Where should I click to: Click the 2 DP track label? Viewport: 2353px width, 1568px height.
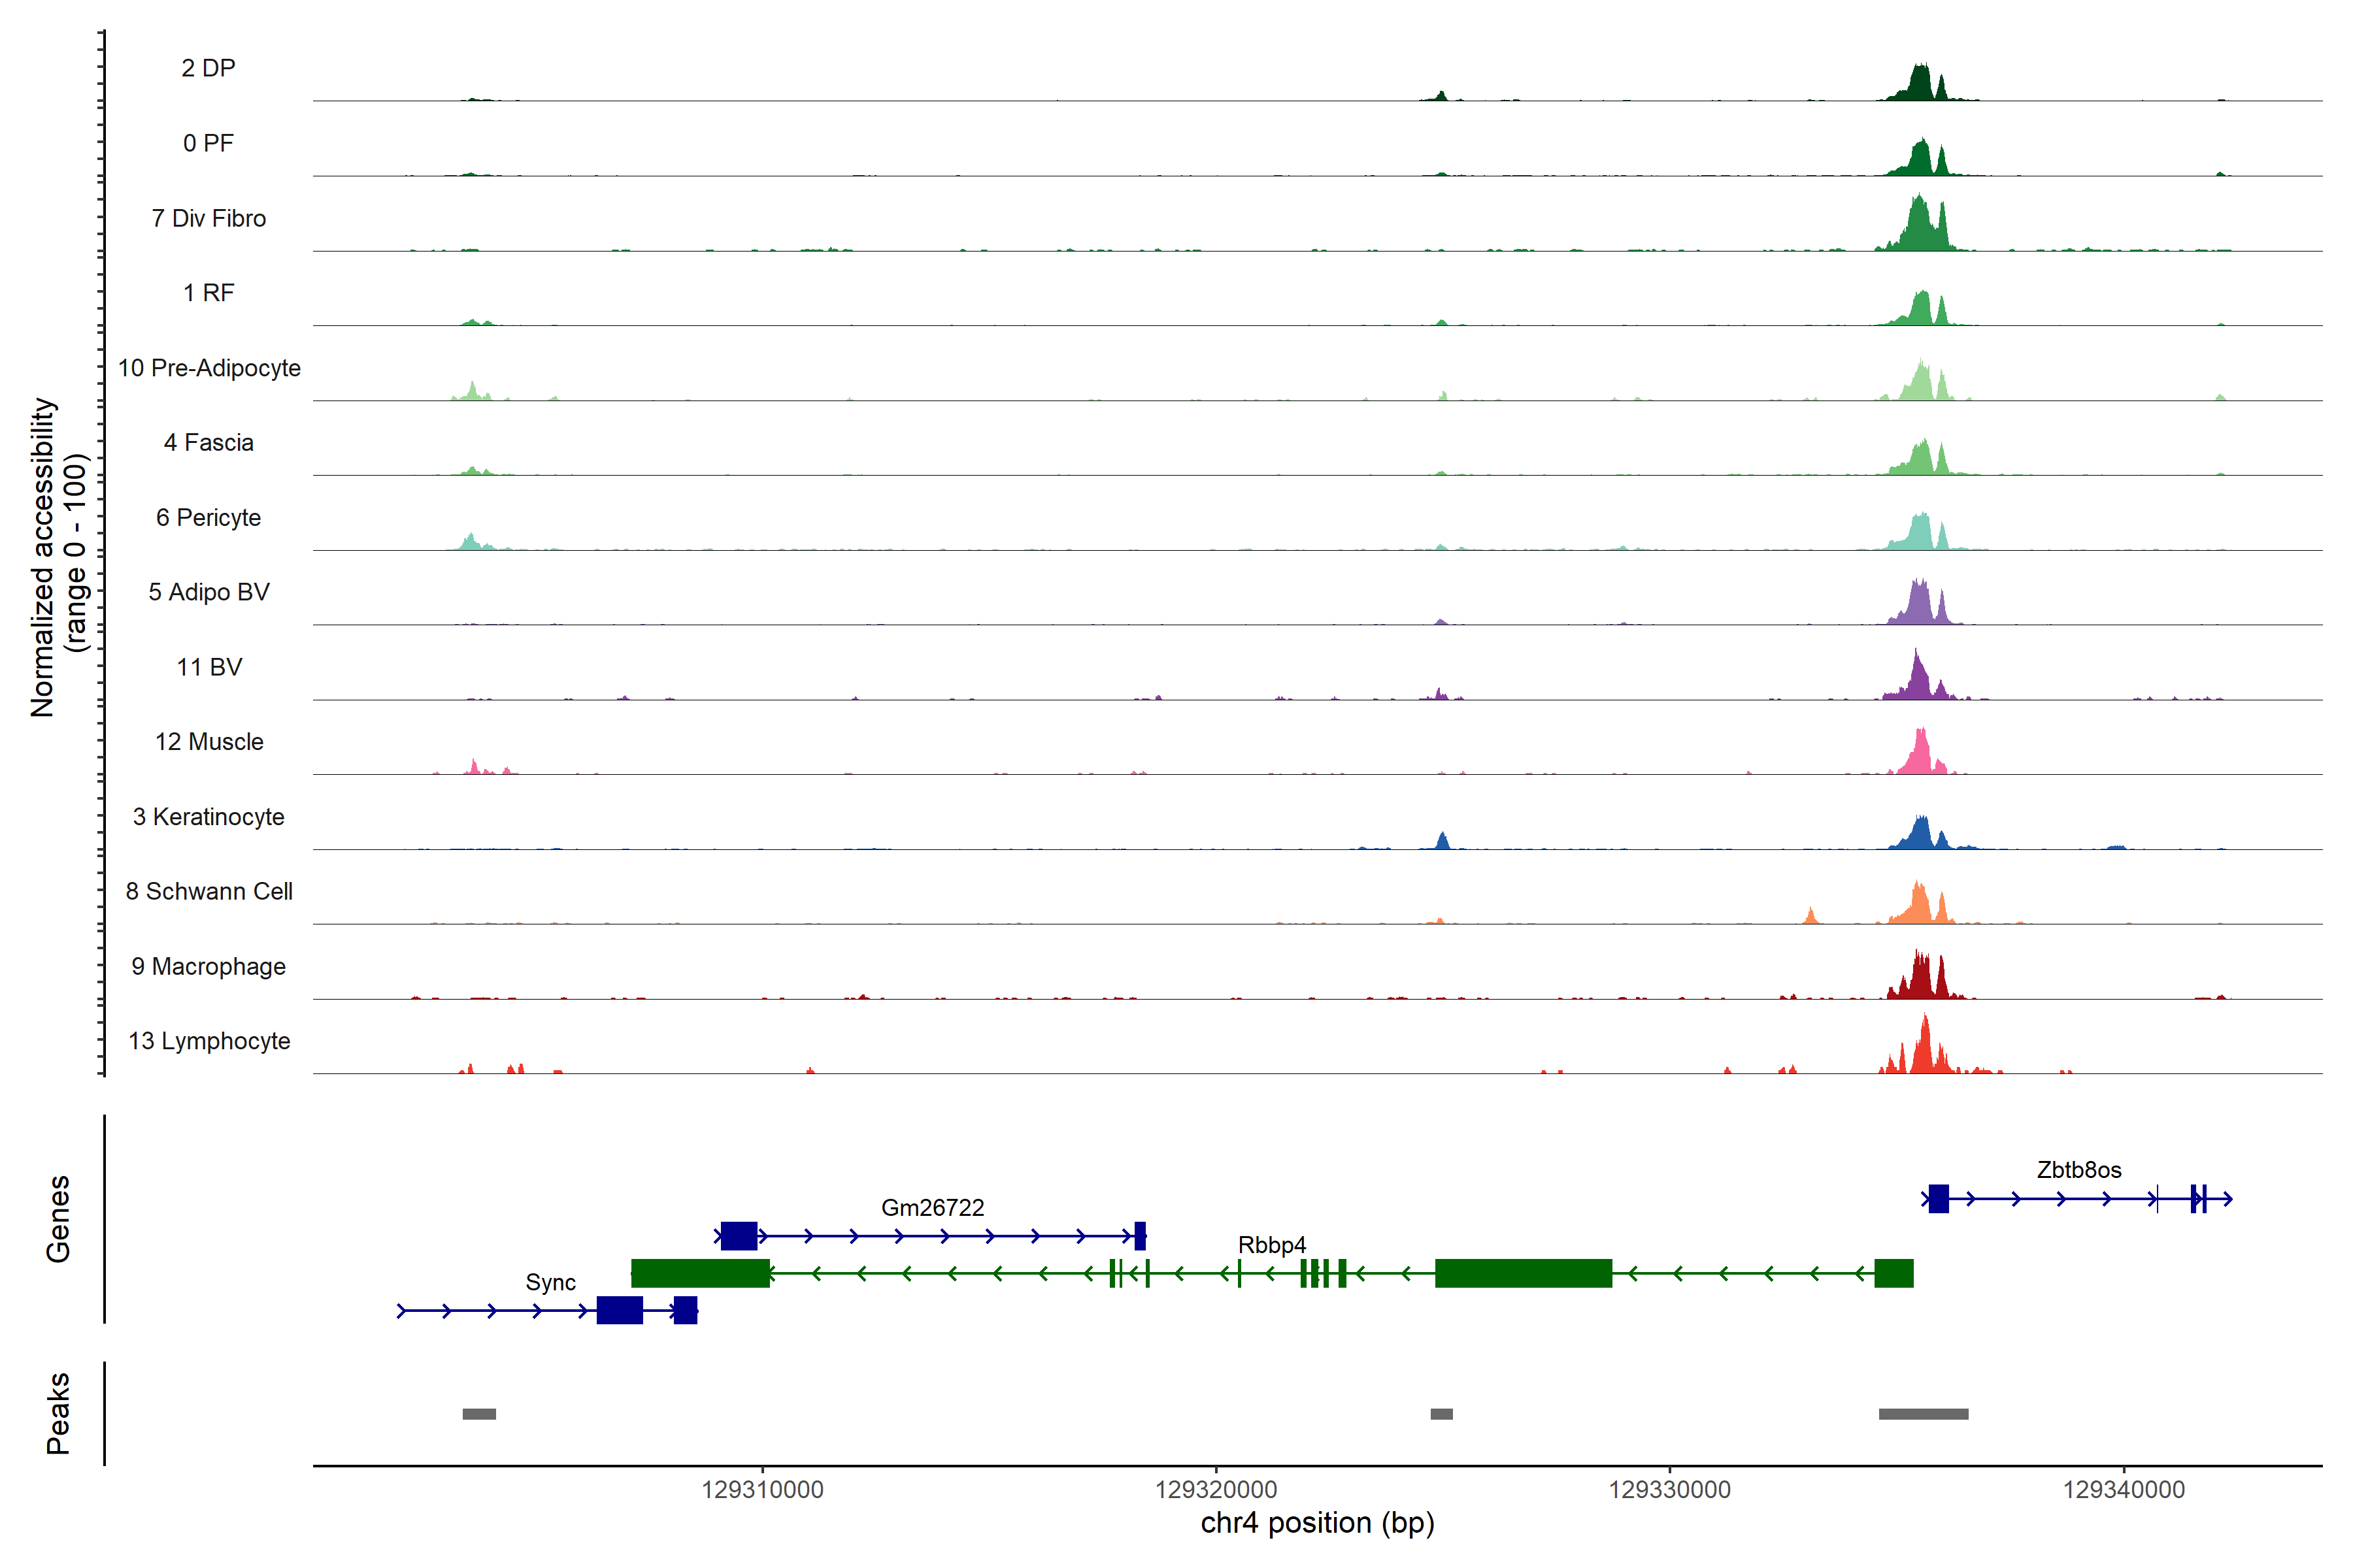(208, 68)
